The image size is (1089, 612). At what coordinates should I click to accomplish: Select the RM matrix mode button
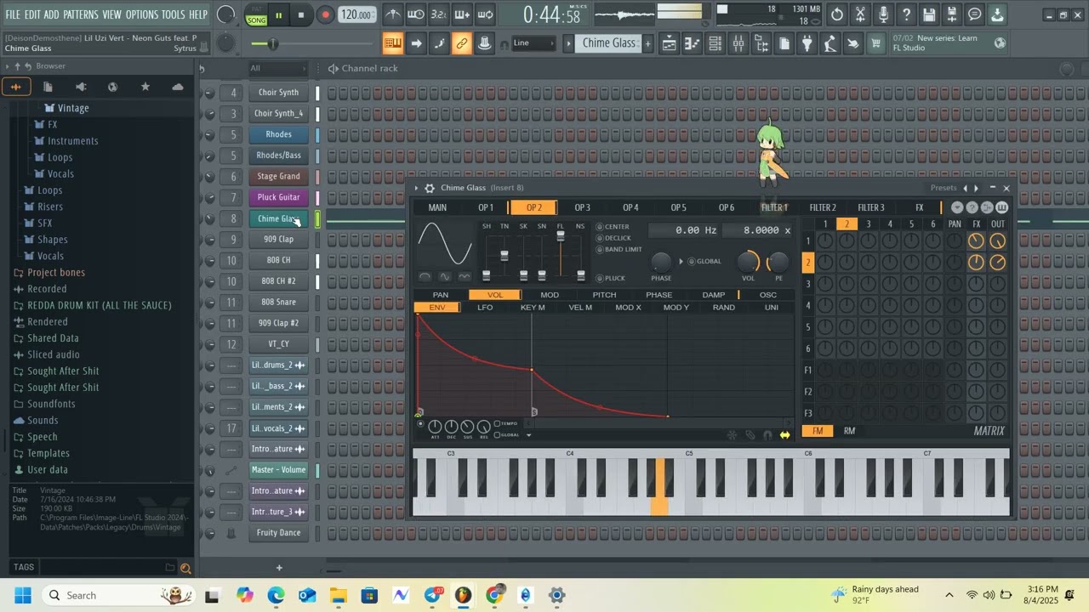click(849, 431)
